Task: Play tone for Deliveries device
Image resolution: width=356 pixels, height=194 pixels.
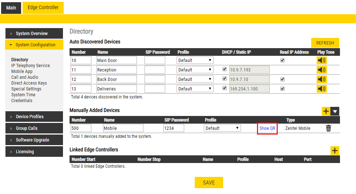Action: tap(322, 89)
